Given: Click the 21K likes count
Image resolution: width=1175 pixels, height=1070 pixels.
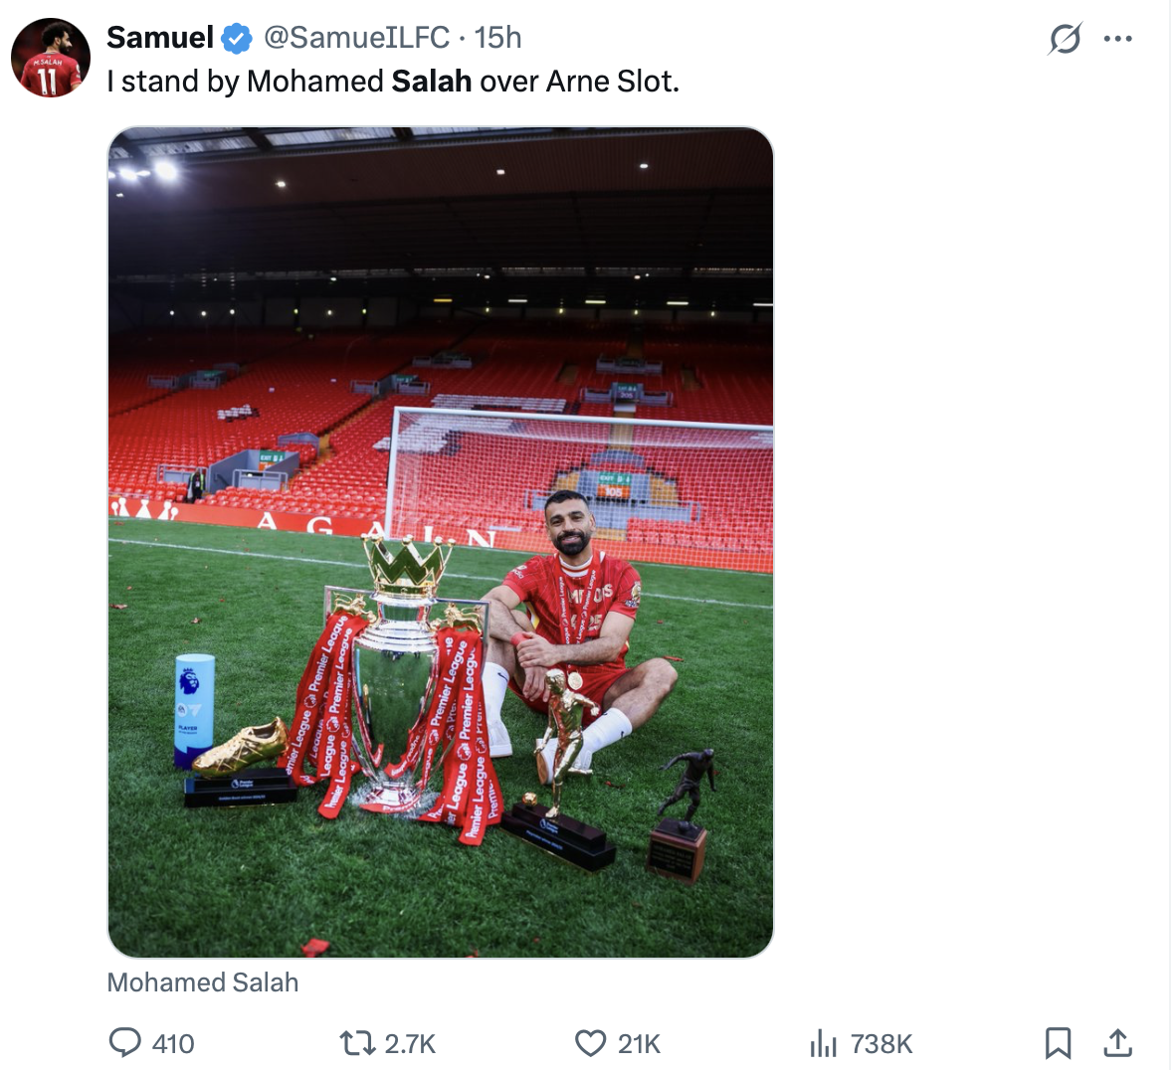Looking at the screenshot, I should click(639, 1044).
